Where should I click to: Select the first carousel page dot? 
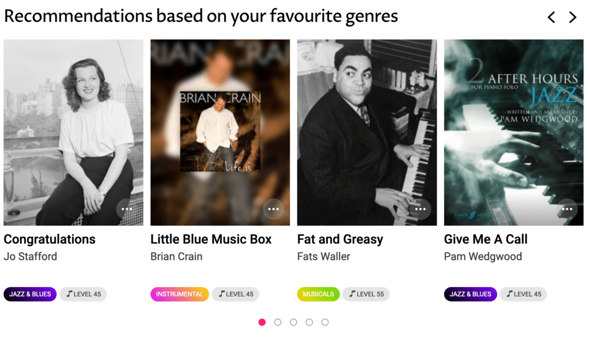coord(262,322)
